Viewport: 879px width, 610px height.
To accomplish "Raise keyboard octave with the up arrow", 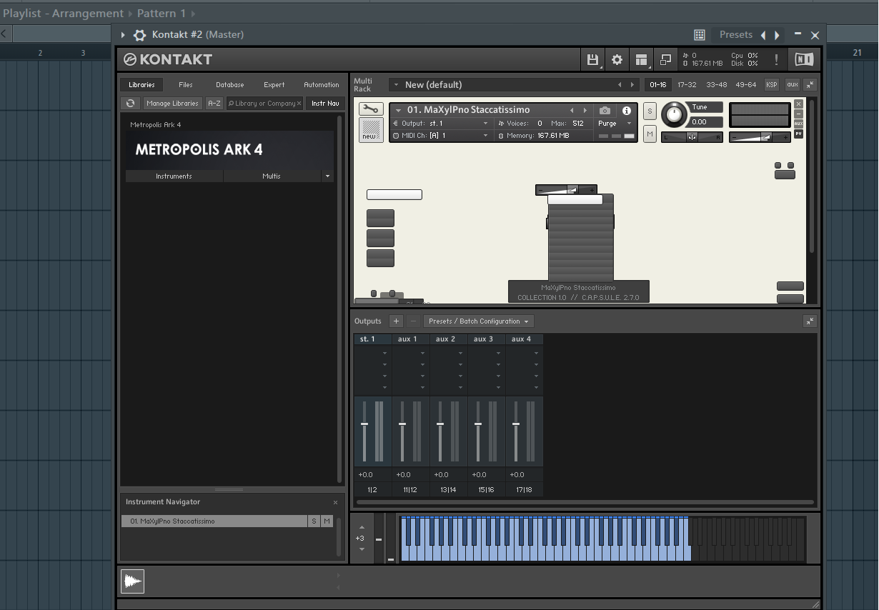I will [362, 527].
